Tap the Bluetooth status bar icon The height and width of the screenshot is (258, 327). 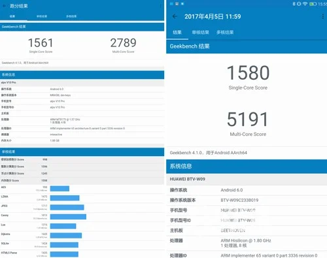[x=294, y=4]
